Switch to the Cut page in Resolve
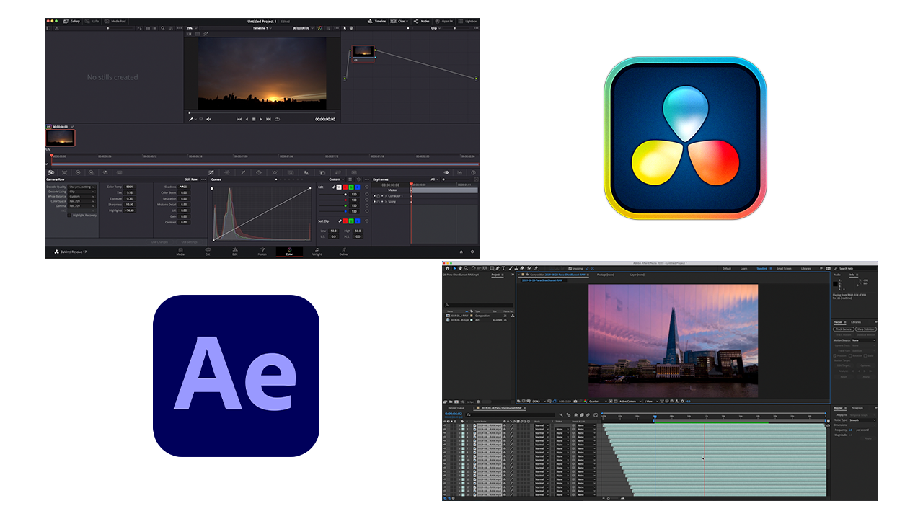The image size is (923, 519). 208,252
